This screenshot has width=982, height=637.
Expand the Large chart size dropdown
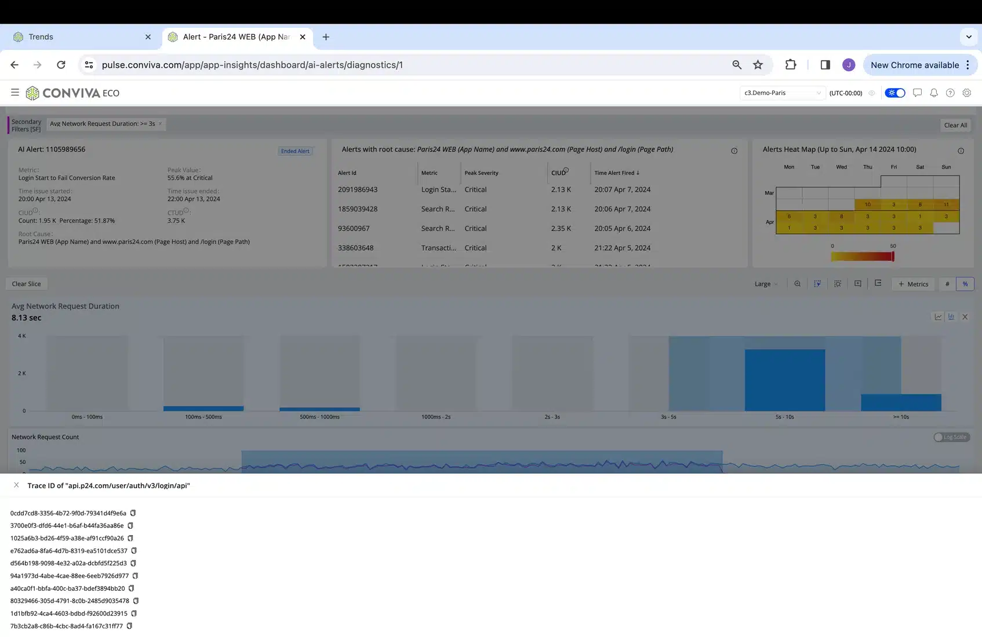pyautogui.click(x=766, y=284)
